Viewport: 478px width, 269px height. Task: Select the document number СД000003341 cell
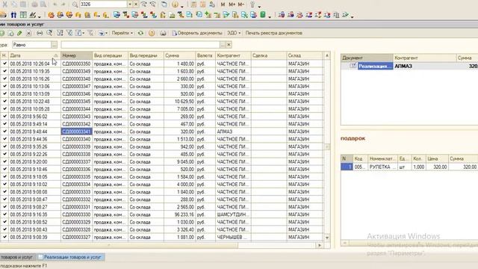click(76, 132)
